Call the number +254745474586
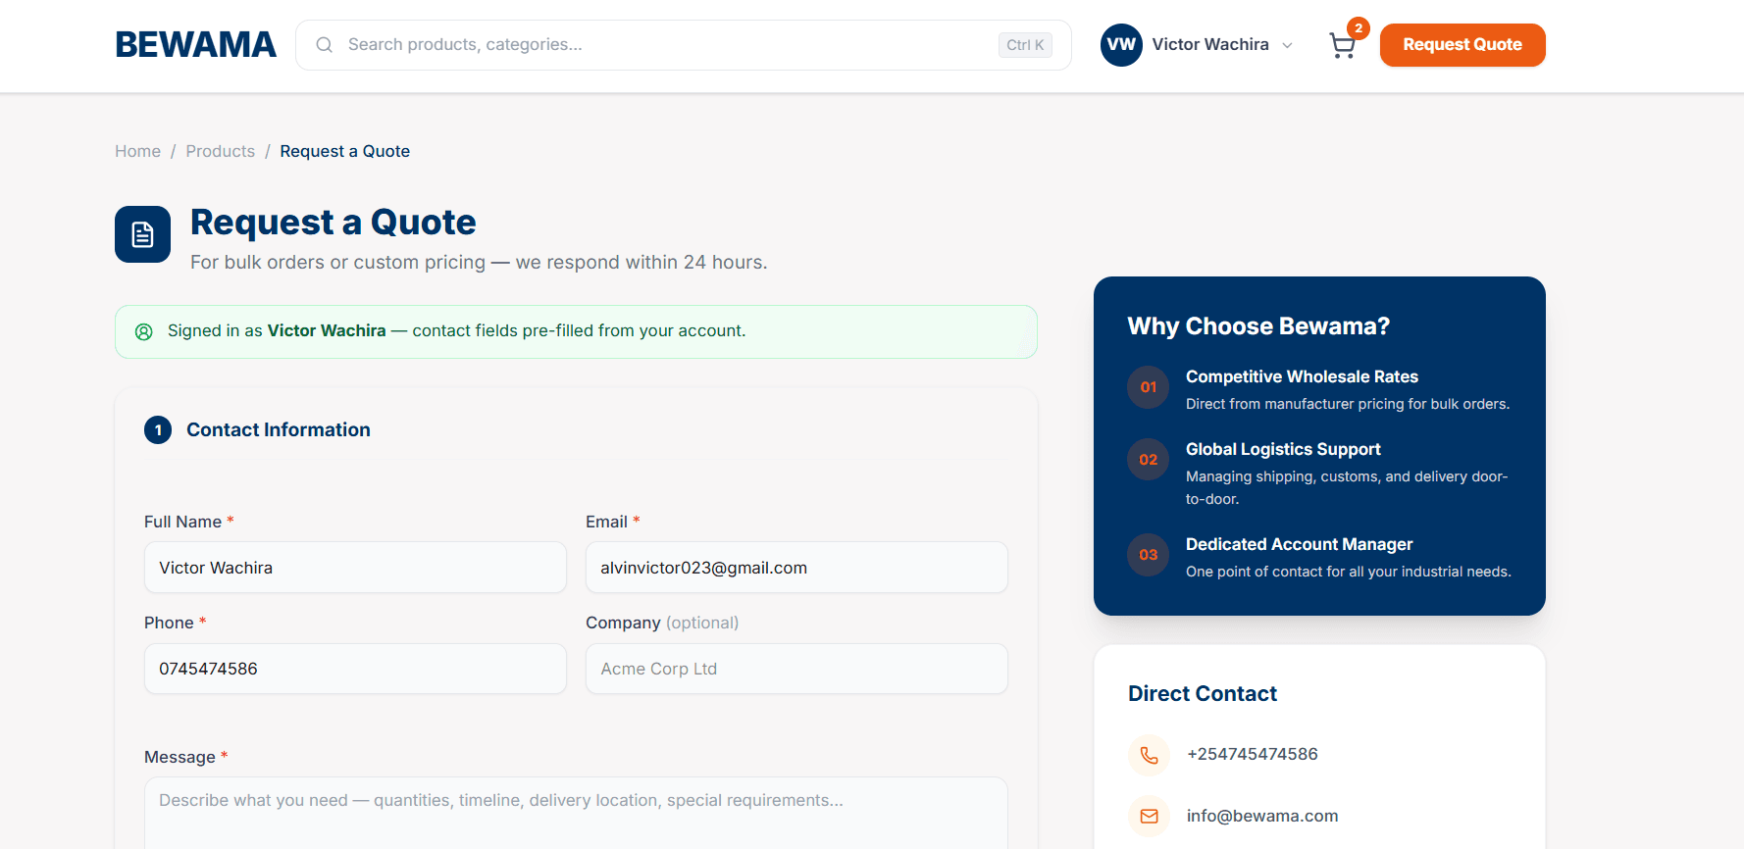 point(1252,754)
